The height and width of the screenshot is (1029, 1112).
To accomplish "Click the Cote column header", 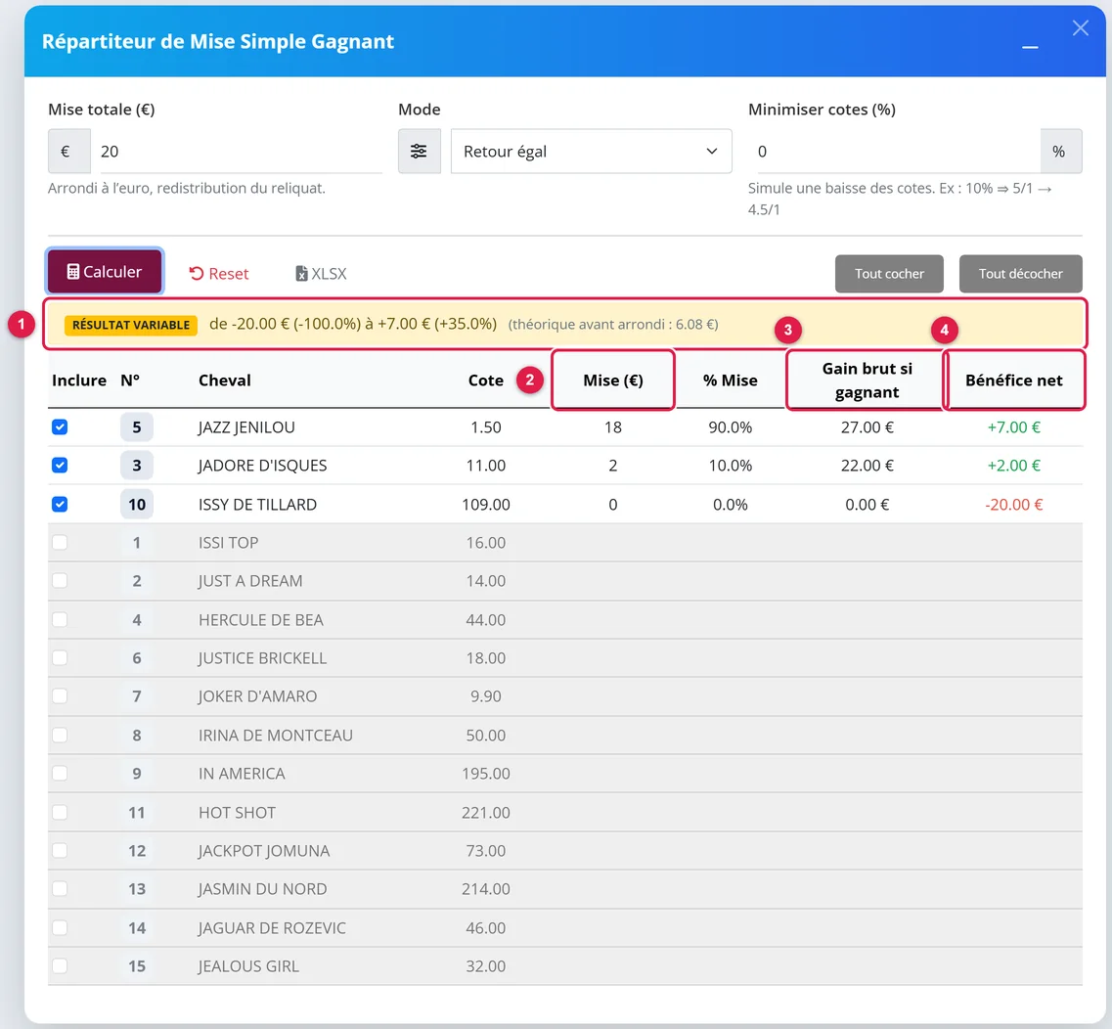I will 486,380.
